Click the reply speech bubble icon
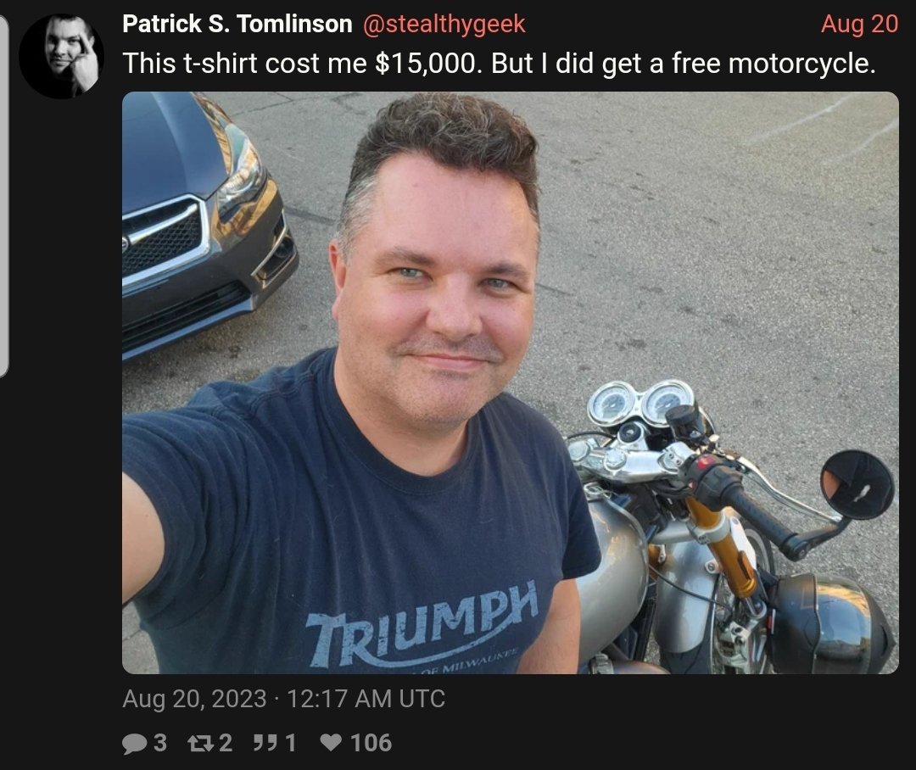The image size is (916, 770). 134,744
